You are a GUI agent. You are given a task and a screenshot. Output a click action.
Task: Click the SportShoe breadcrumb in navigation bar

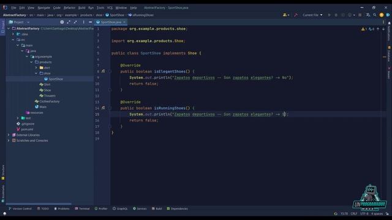[x=115, y=15]
